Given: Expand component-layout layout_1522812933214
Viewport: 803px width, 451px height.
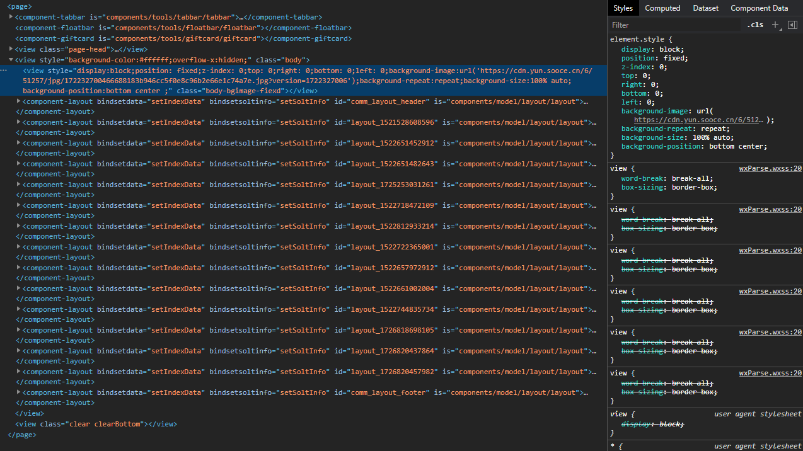Looking at the screenshot, I should [x=19, y=226].
